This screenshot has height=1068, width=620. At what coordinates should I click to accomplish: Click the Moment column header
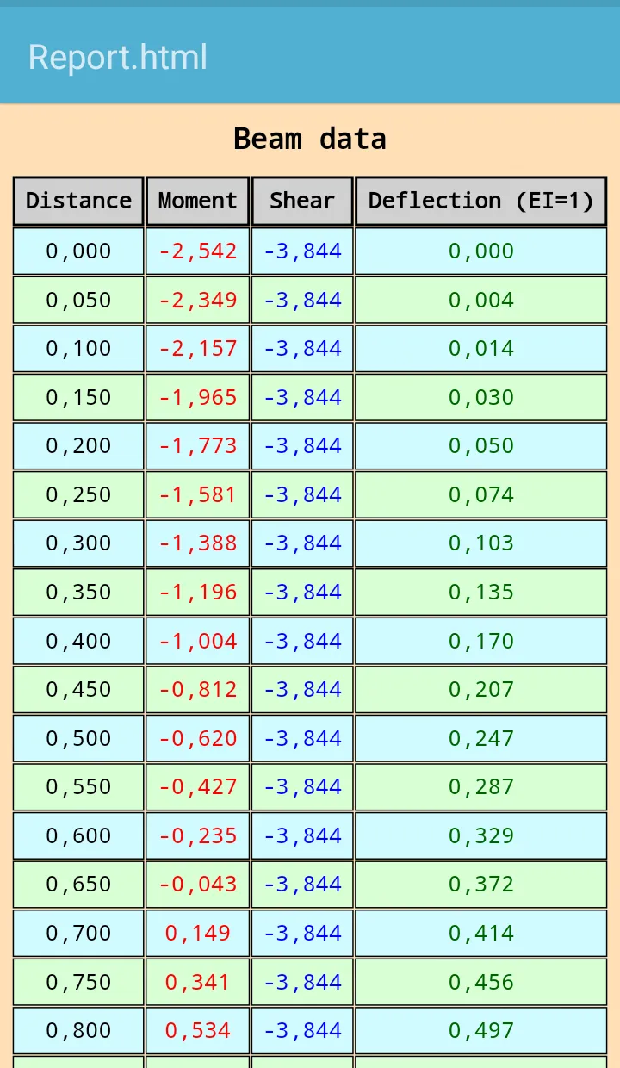click(197, 201)
